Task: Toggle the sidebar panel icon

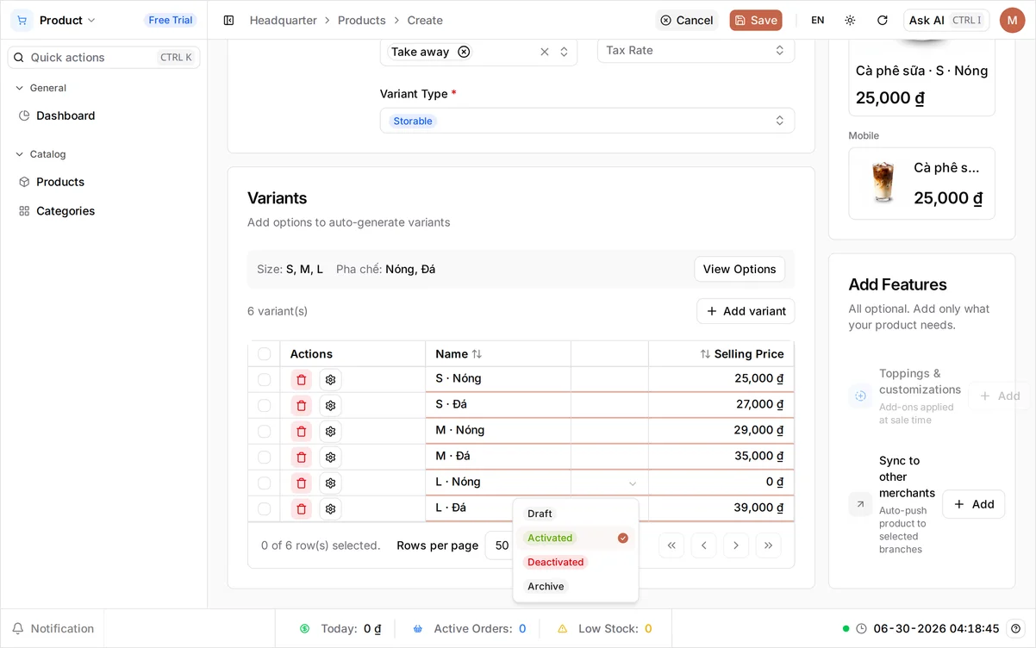Action: [228, 20]
